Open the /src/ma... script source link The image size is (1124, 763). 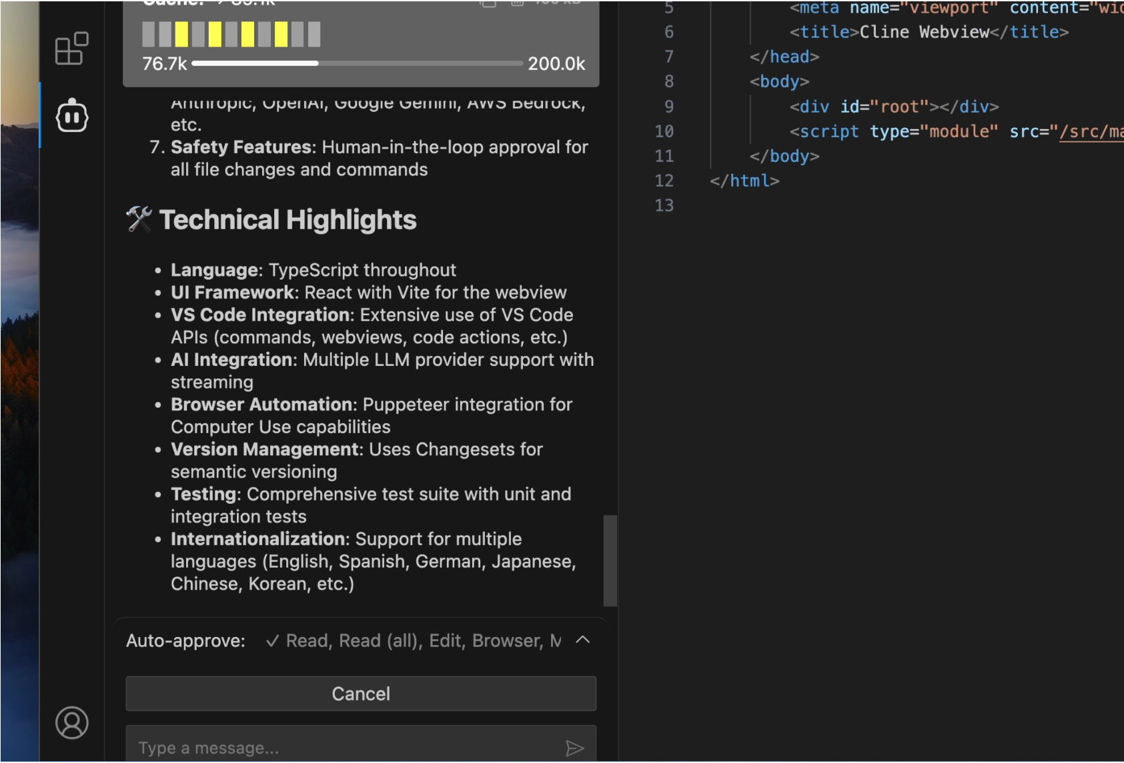[x=1091, y=131]
